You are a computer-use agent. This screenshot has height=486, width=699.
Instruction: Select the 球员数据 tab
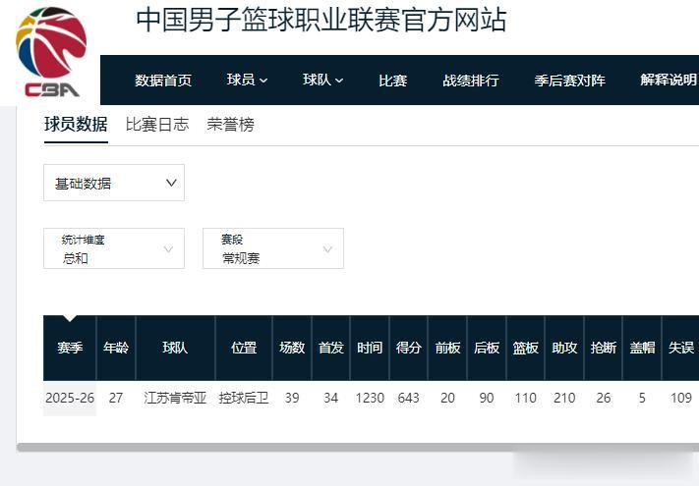(x=76, y=125)
